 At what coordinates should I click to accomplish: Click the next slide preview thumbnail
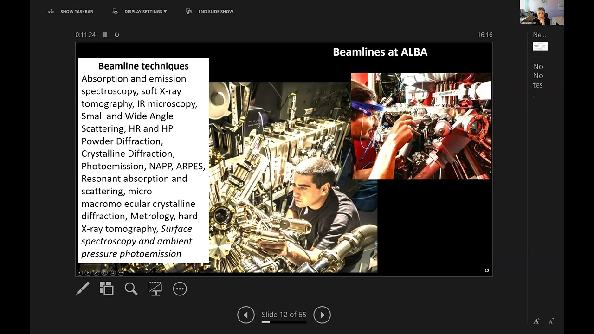click(x=540, y=46)
